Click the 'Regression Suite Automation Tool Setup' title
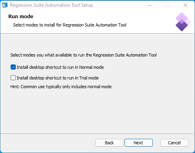This screenshot has width=195, height=153. coord(51,5)
